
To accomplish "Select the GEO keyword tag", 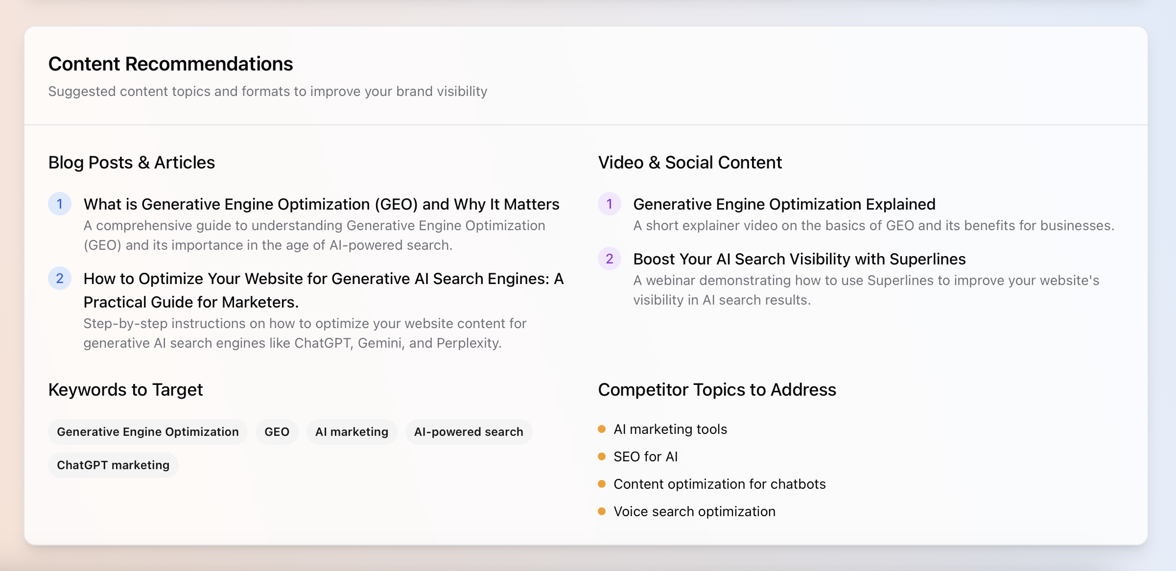I will point(277,431).
